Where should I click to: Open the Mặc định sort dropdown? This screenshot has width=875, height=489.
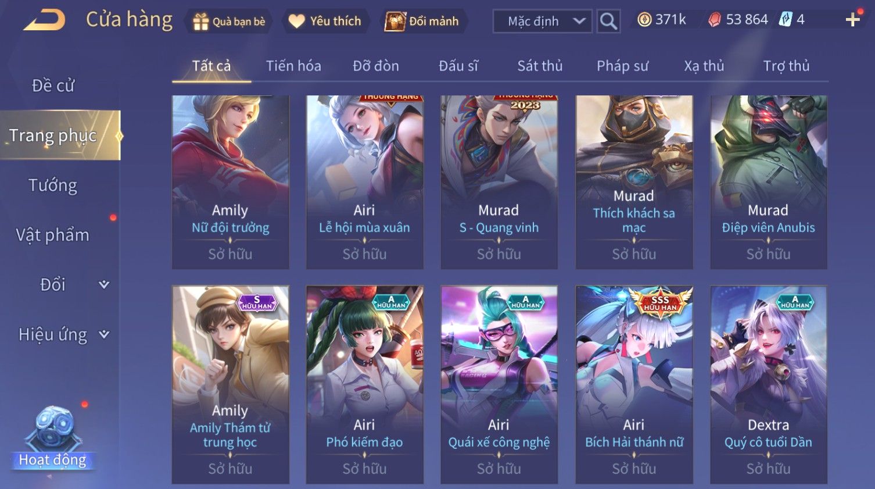(x=543, y=22)
